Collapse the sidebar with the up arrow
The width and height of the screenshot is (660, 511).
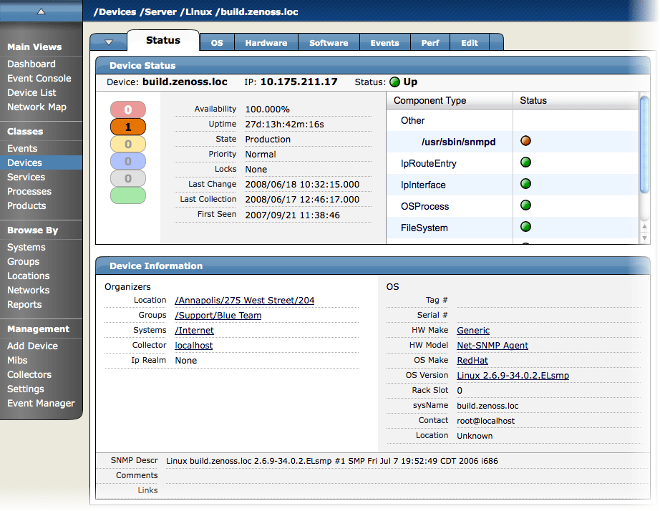pyautogui.click(x=41, y=11)
